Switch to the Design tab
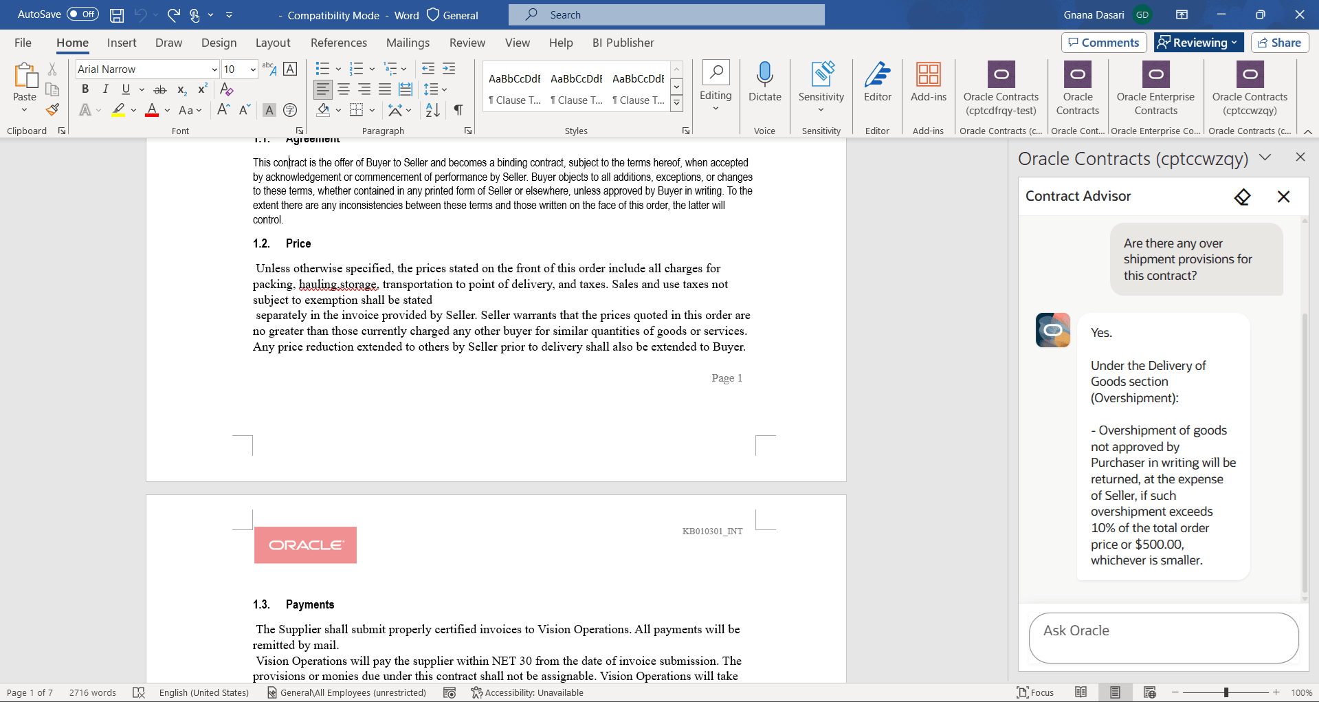The height and width of the screenshot is (702, 1319). coord(219,43)
